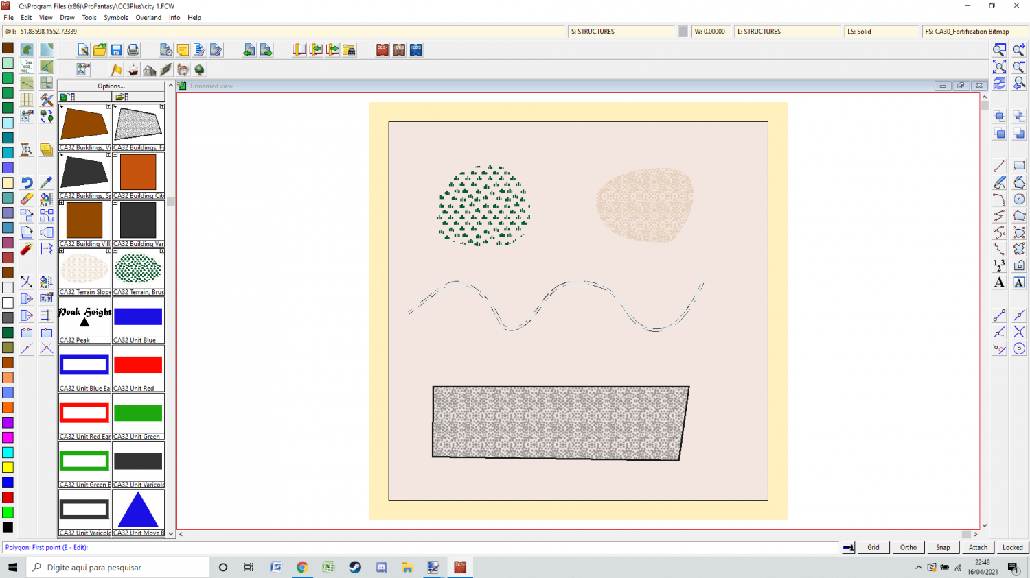Select the Eraser tool

pos(27,199)
